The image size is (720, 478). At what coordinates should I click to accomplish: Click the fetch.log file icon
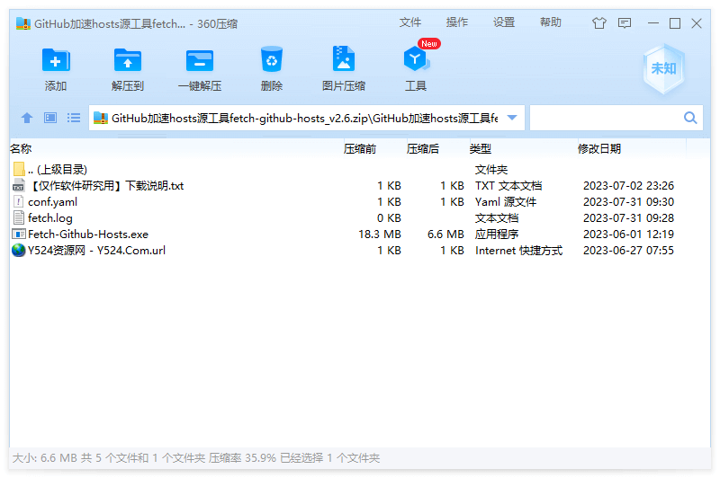click(x=18, y=217)
